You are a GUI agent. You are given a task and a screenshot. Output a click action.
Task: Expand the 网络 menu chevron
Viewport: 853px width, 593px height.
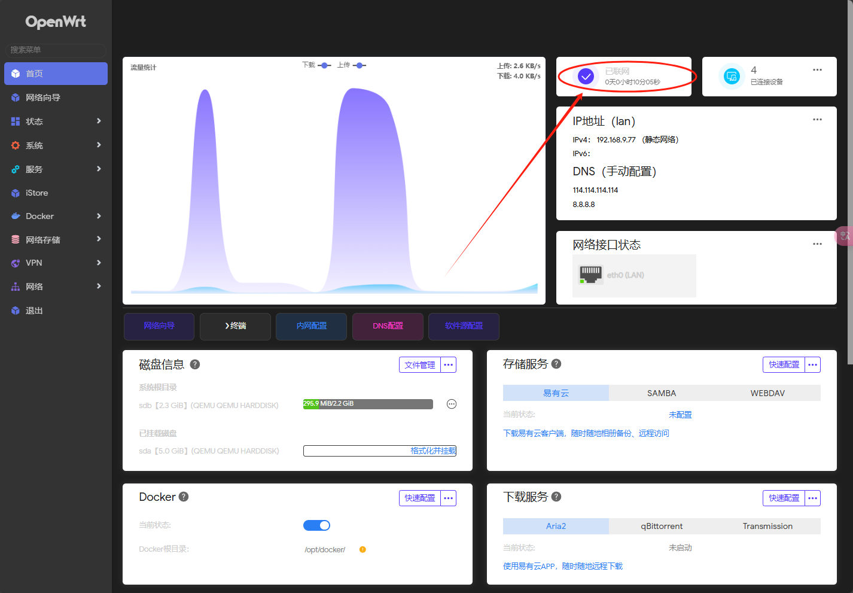coord(99,286)
